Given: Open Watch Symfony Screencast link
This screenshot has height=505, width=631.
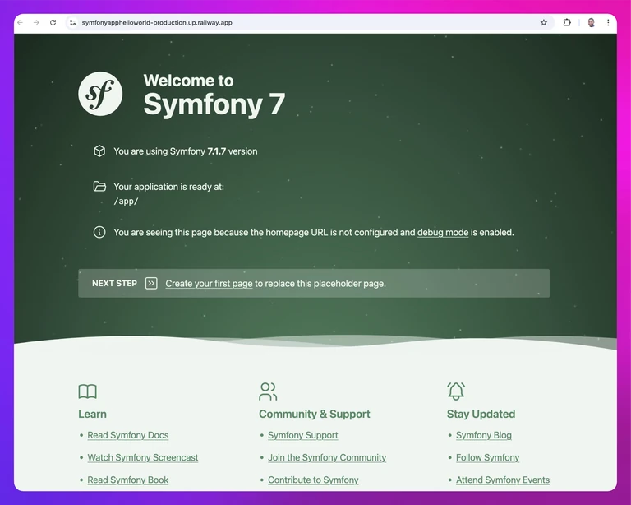Looking at the screenshot, I should pos(143,457).
